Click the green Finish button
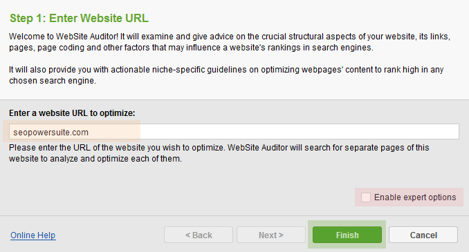 [347, 235]
